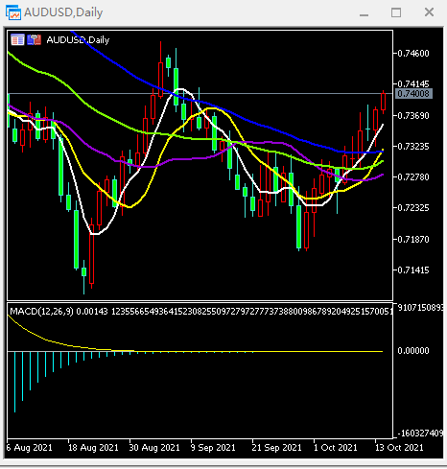The height and width of the screenshot is (469, 447).
Task: Select the AUDUSD,Daily chart label
Action: pos(78,40)
